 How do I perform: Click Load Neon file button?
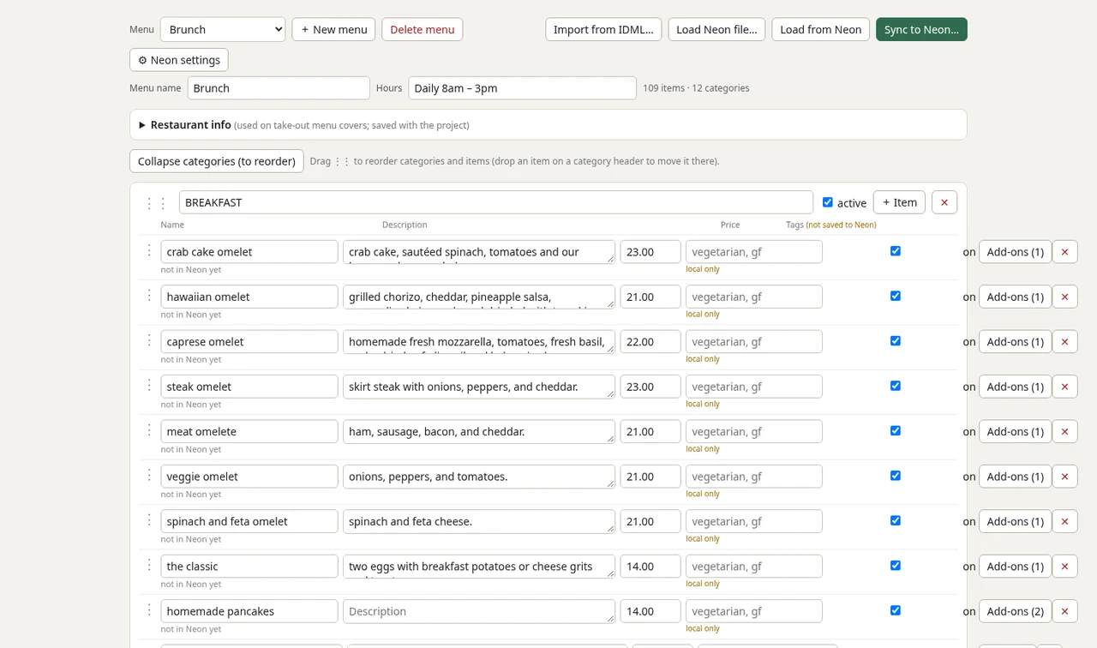coord(716,29)
